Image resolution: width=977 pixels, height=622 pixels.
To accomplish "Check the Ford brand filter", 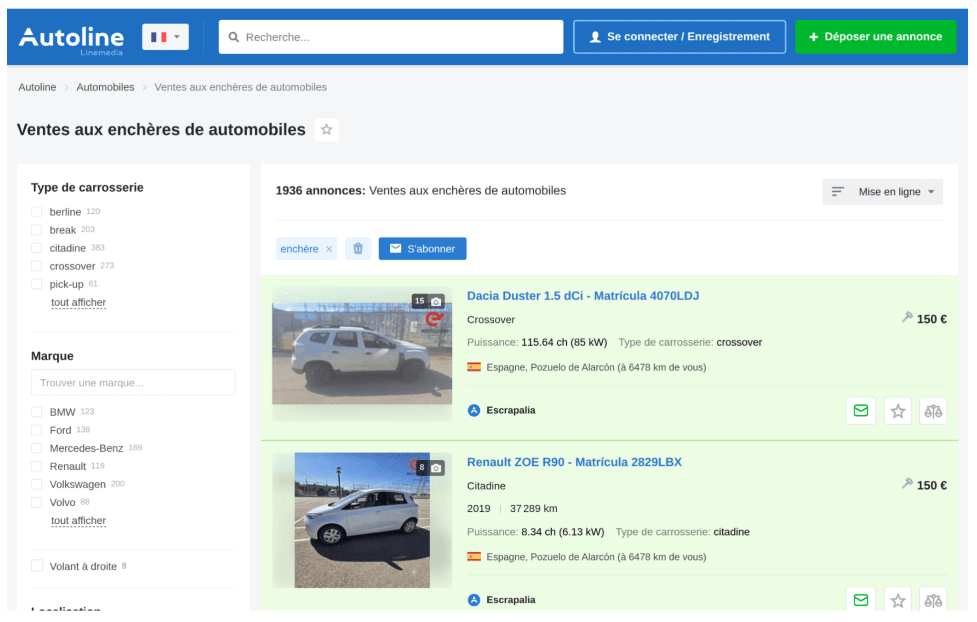I will point(36,430).
